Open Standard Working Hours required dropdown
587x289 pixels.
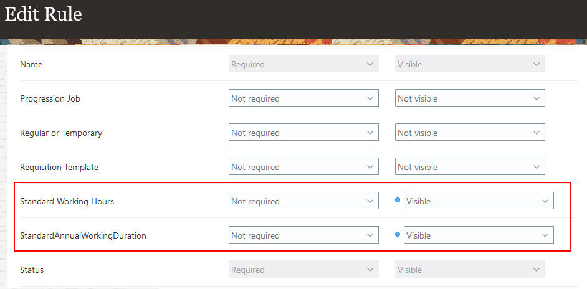click(x=303, y=201)
